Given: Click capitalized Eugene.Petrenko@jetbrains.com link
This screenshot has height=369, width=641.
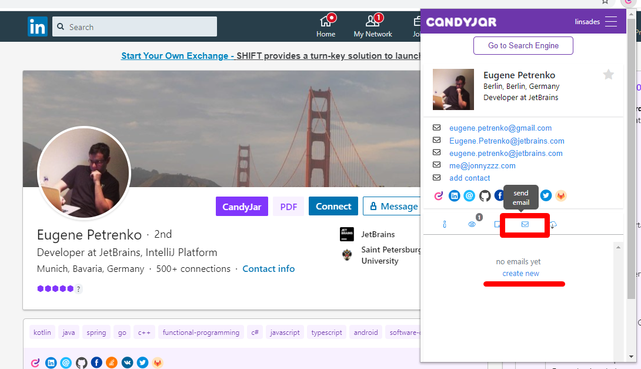Looking at the screenshot, I should click(x=507, y=141).
